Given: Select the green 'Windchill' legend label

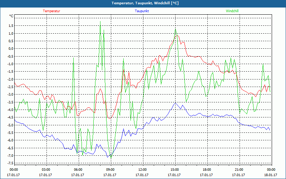Looking at the screenshot, I should point(232,11).
